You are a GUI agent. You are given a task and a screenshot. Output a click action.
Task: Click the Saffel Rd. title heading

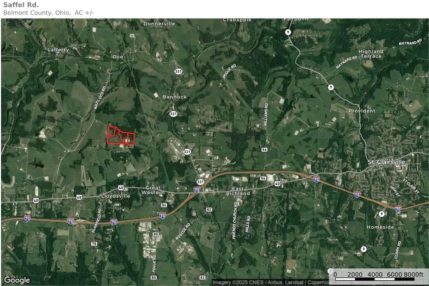[21, 5]
